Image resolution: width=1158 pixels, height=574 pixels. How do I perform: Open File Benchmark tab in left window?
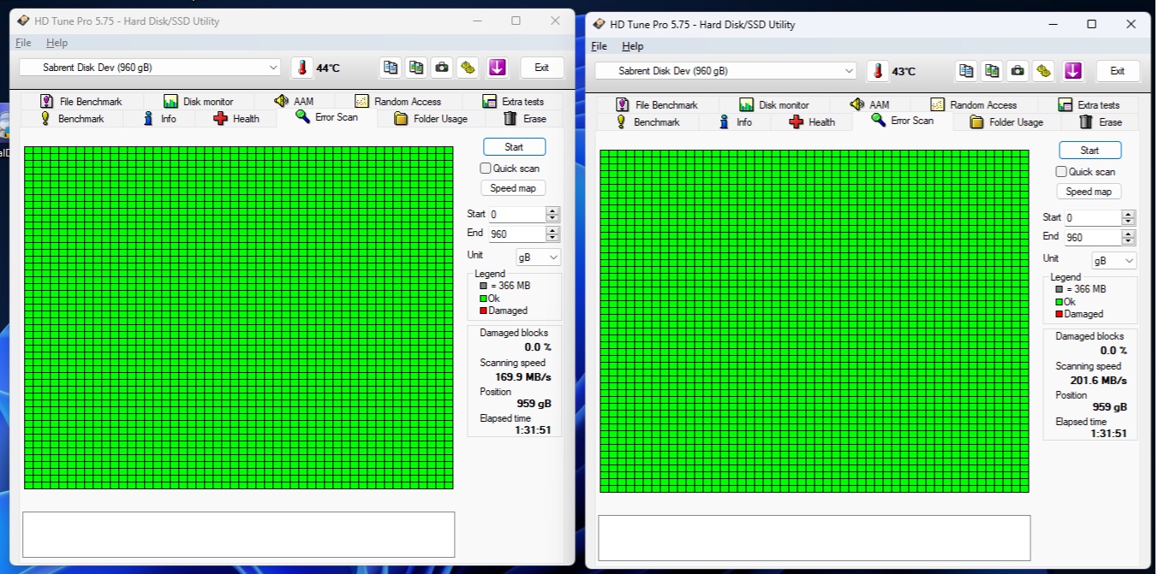81,101
